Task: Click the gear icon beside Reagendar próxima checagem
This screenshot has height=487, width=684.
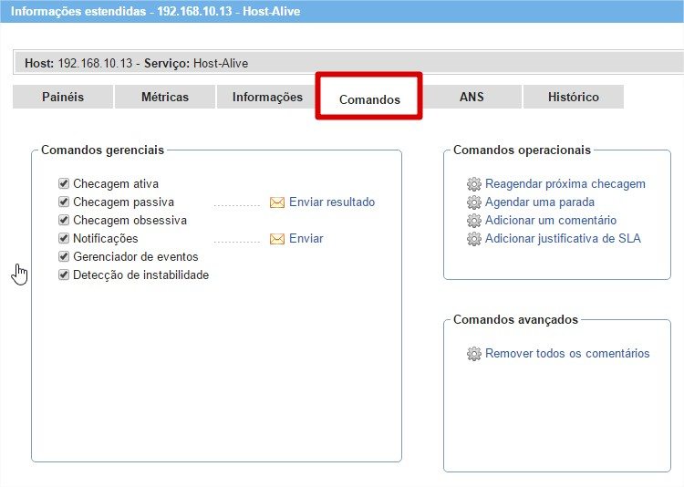Action: coord(473,184)
